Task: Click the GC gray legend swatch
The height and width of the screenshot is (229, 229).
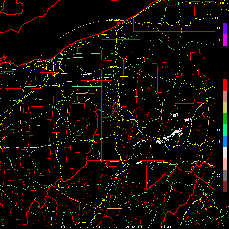Action: tap(225, 175)
